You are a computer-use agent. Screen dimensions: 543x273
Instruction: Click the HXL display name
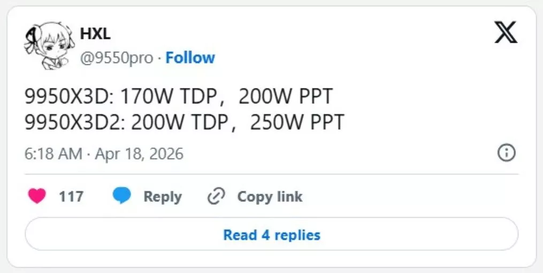pyautogui.click(x=95, y=33)
